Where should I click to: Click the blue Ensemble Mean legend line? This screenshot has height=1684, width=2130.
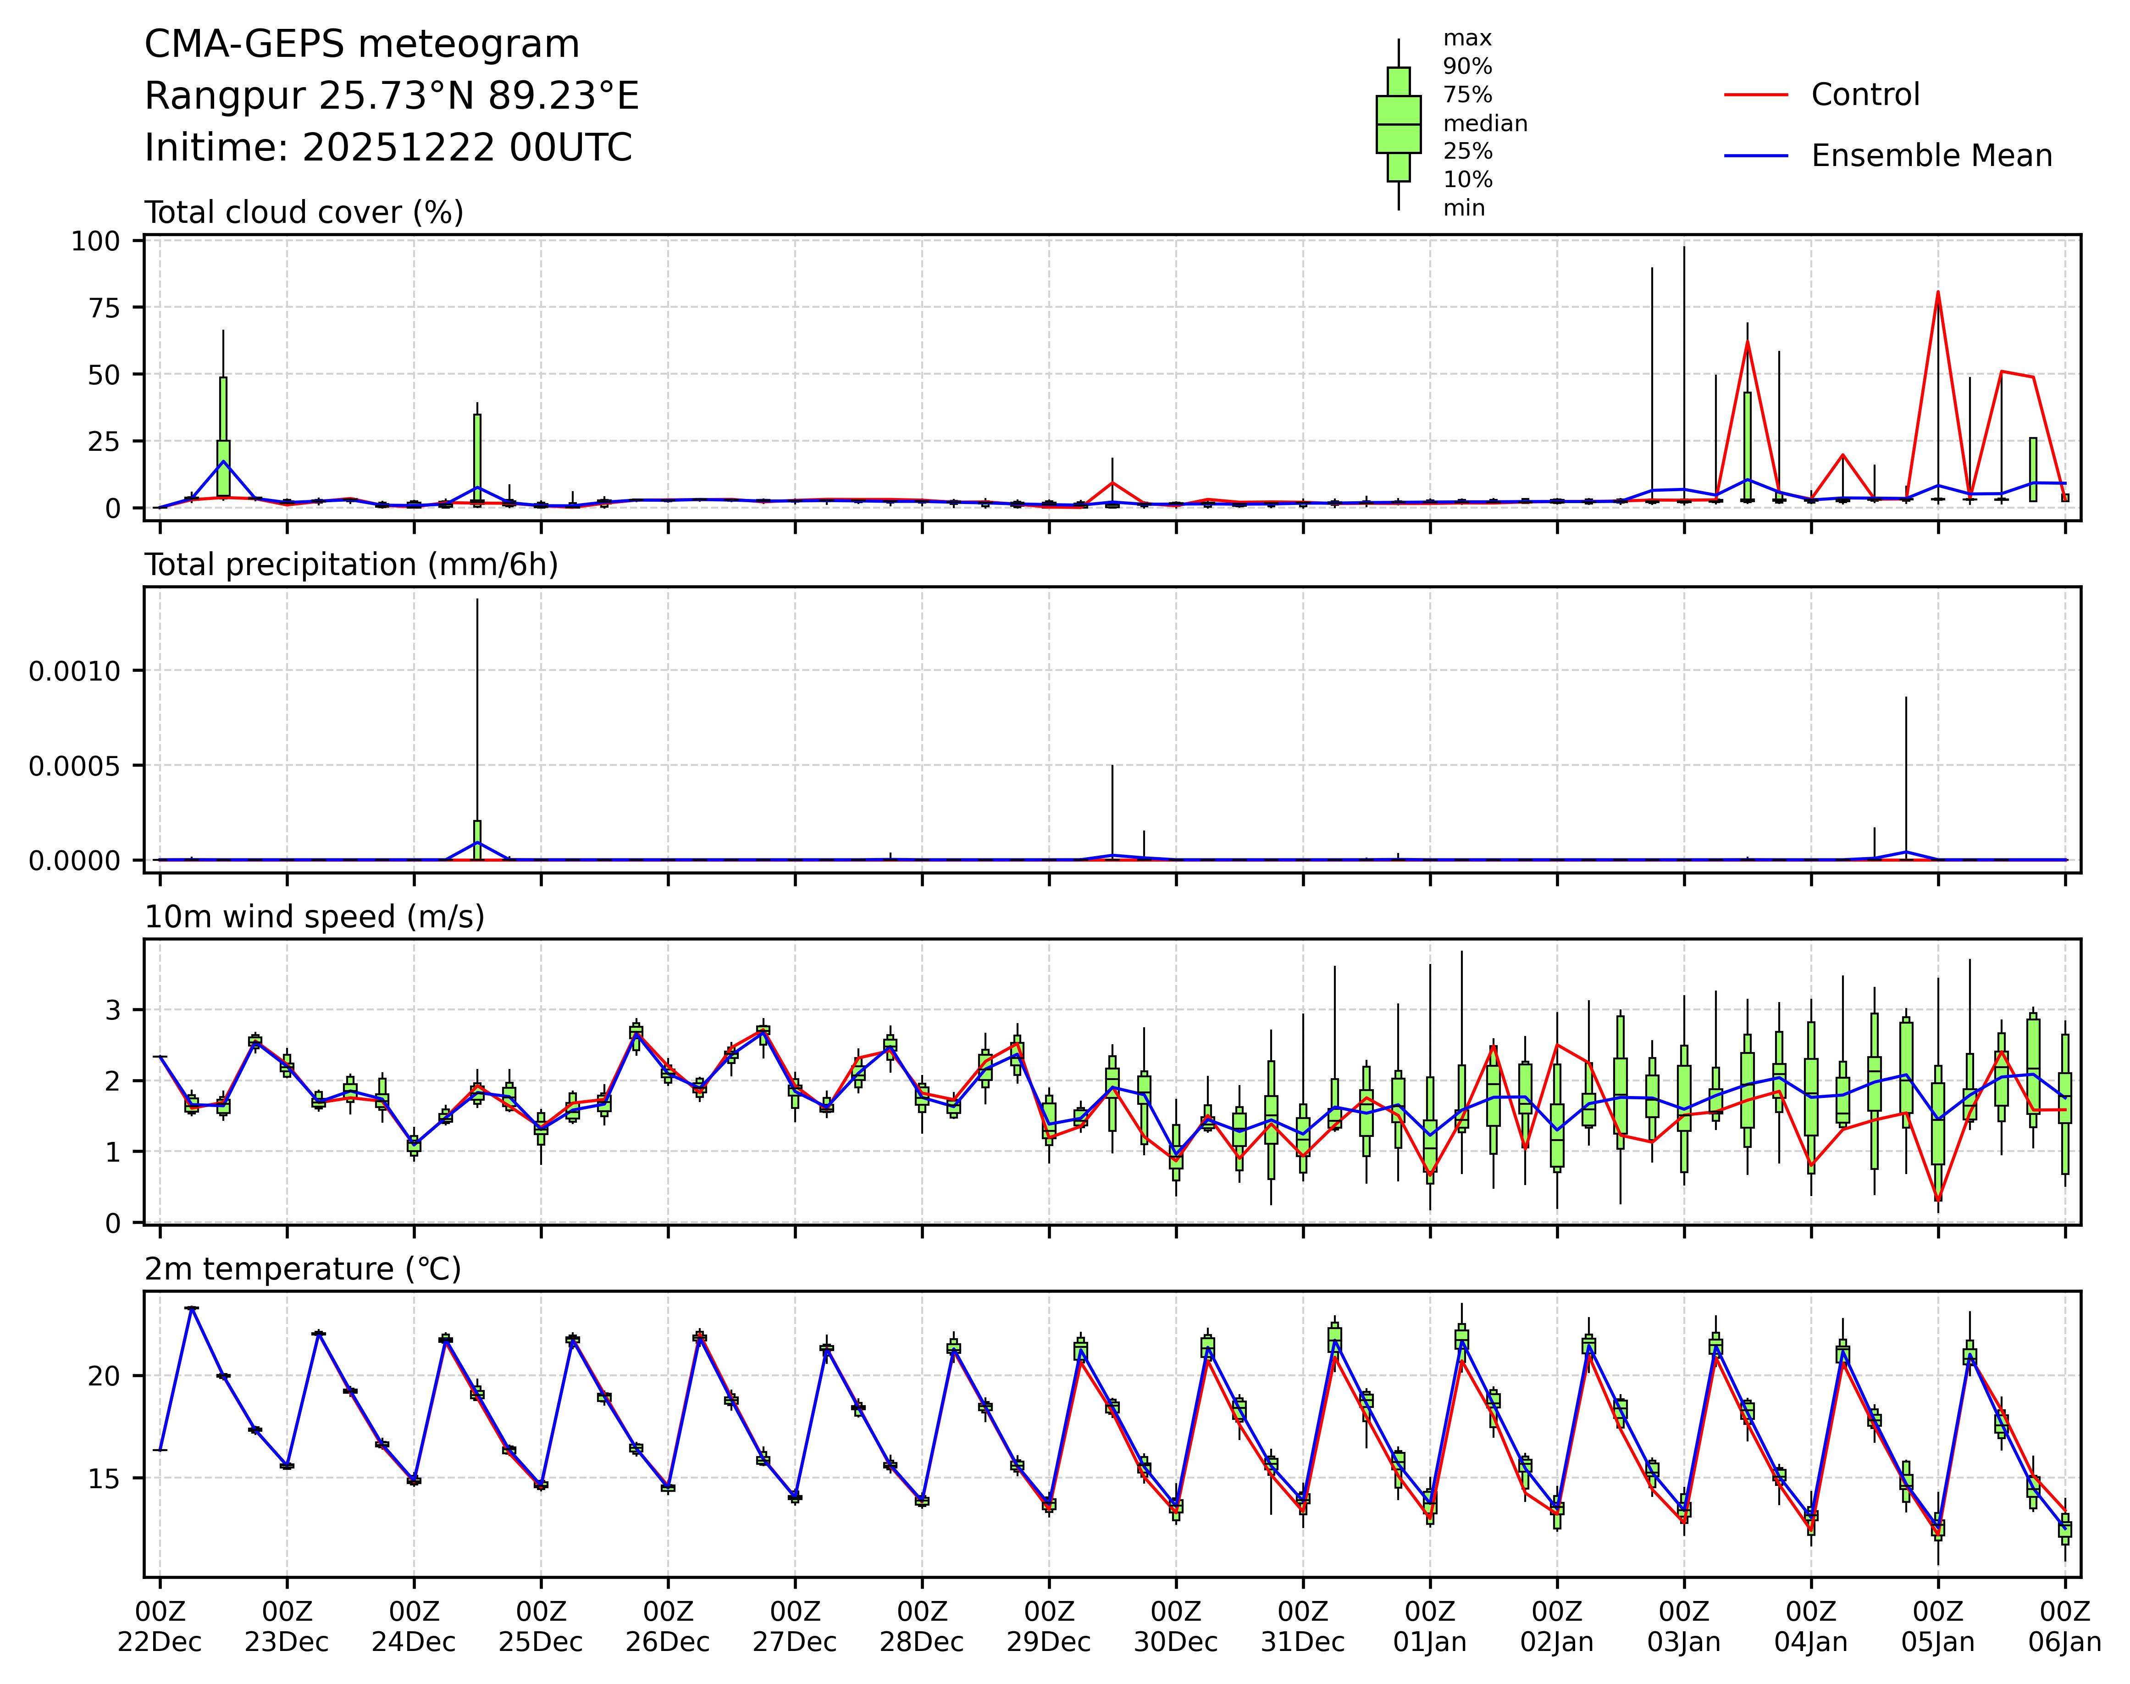coord(1755,156)
